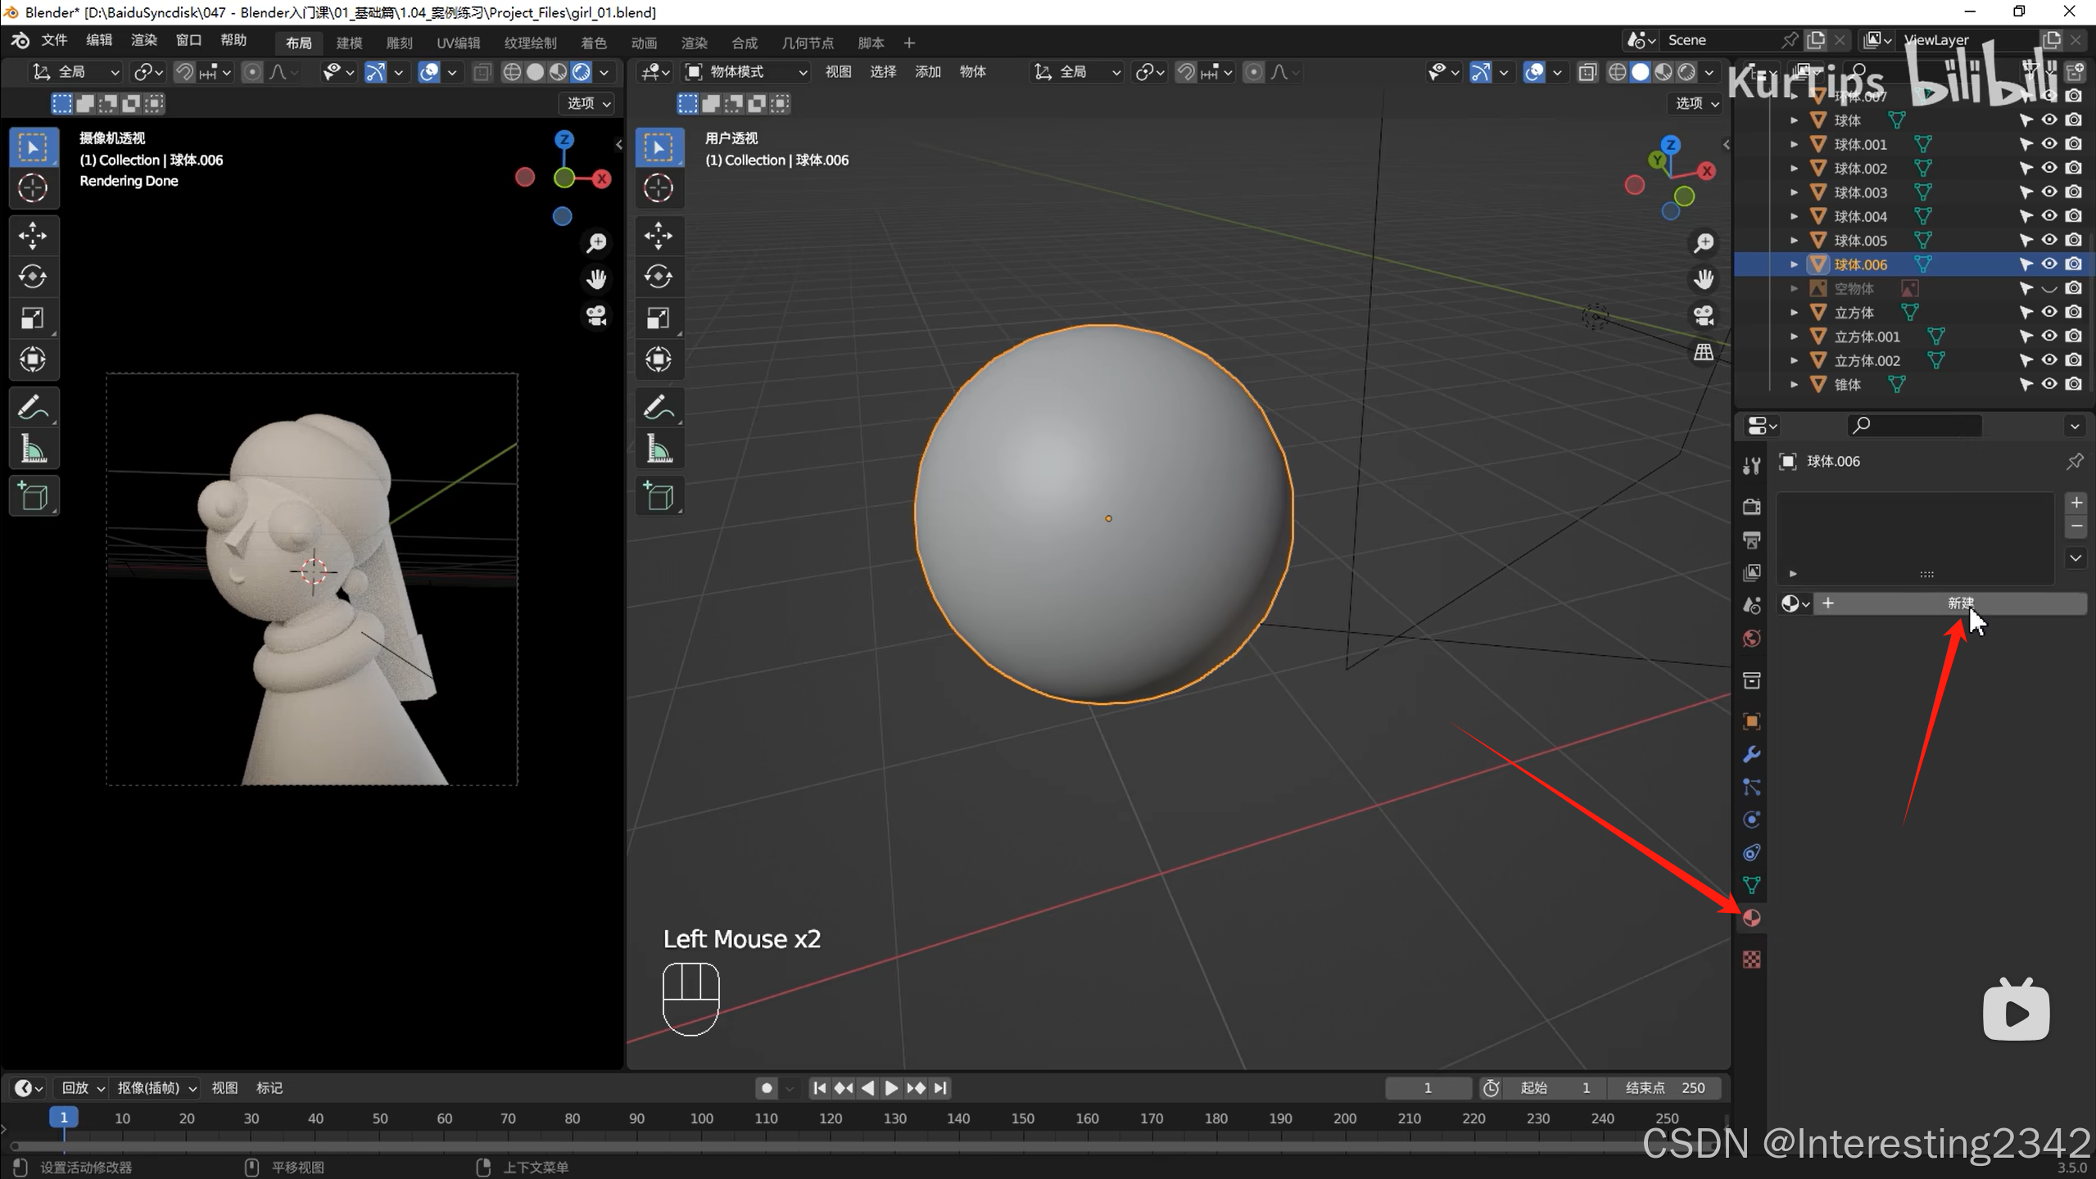Viewport: 2096px width, 1179px height.
Task: Click the 结束点 end frame field
Action: pyautogui.click(x=1664, y=1087)
